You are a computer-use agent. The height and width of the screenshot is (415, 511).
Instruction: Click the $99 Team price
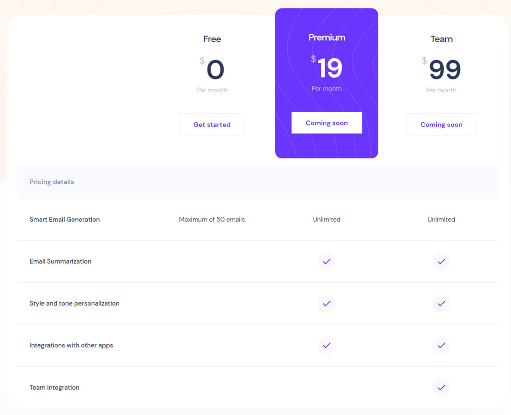click(x=441, y=69)
